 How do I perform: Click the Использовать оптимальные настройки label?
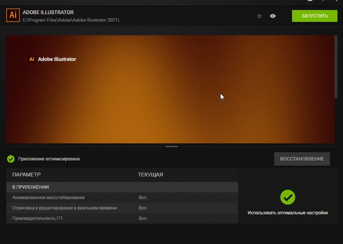288,213
